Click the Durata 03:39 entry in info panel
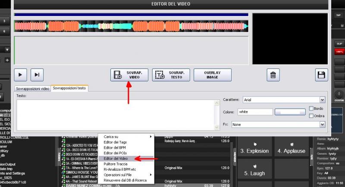 click(x=326, y=178)
